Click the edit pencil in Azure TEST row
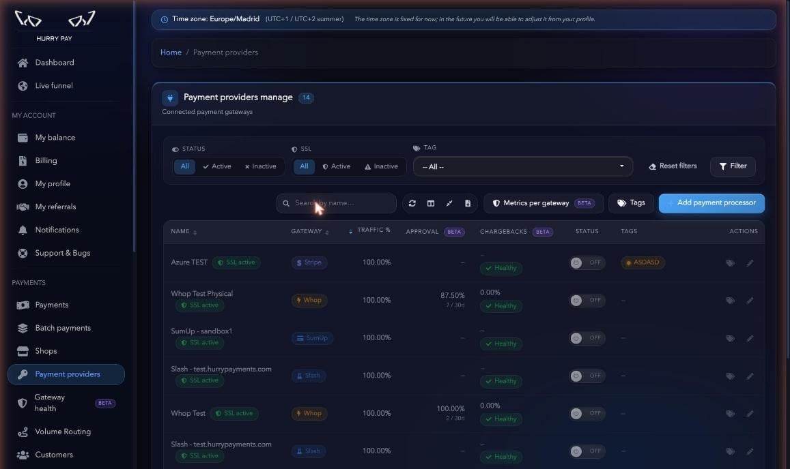This screenshot has height=469, width=790. (x=750, y=262)
